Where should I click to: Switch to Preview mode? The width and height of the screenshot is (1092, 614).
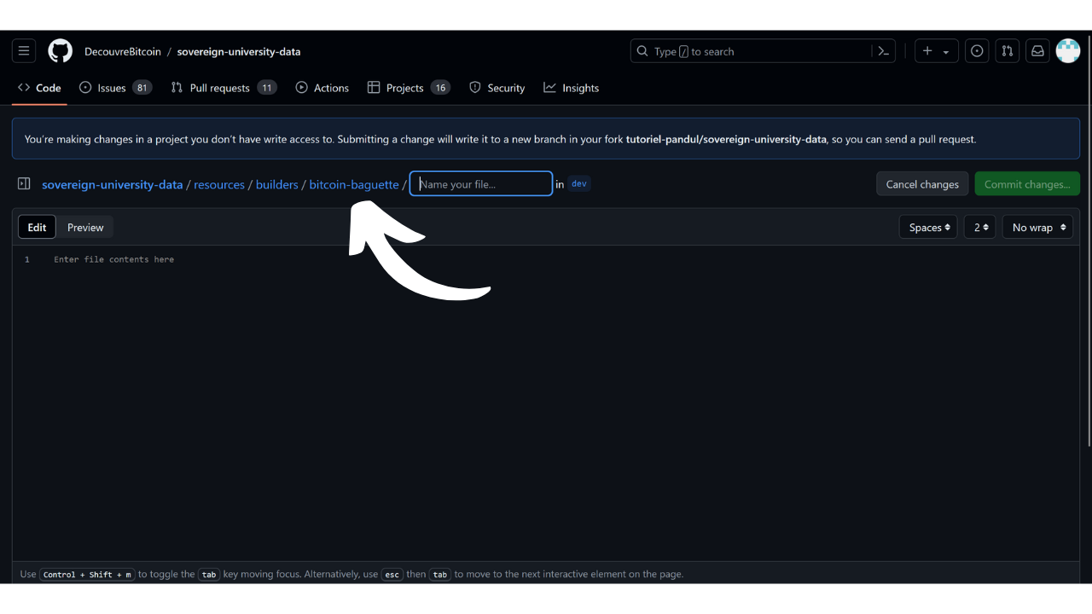coord(85,228)
